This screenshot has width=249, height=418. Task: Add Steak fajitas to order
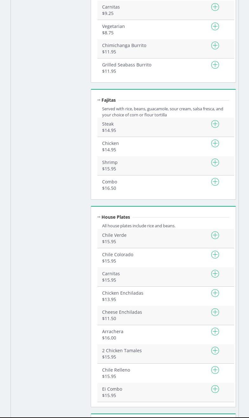click(215, 124)
